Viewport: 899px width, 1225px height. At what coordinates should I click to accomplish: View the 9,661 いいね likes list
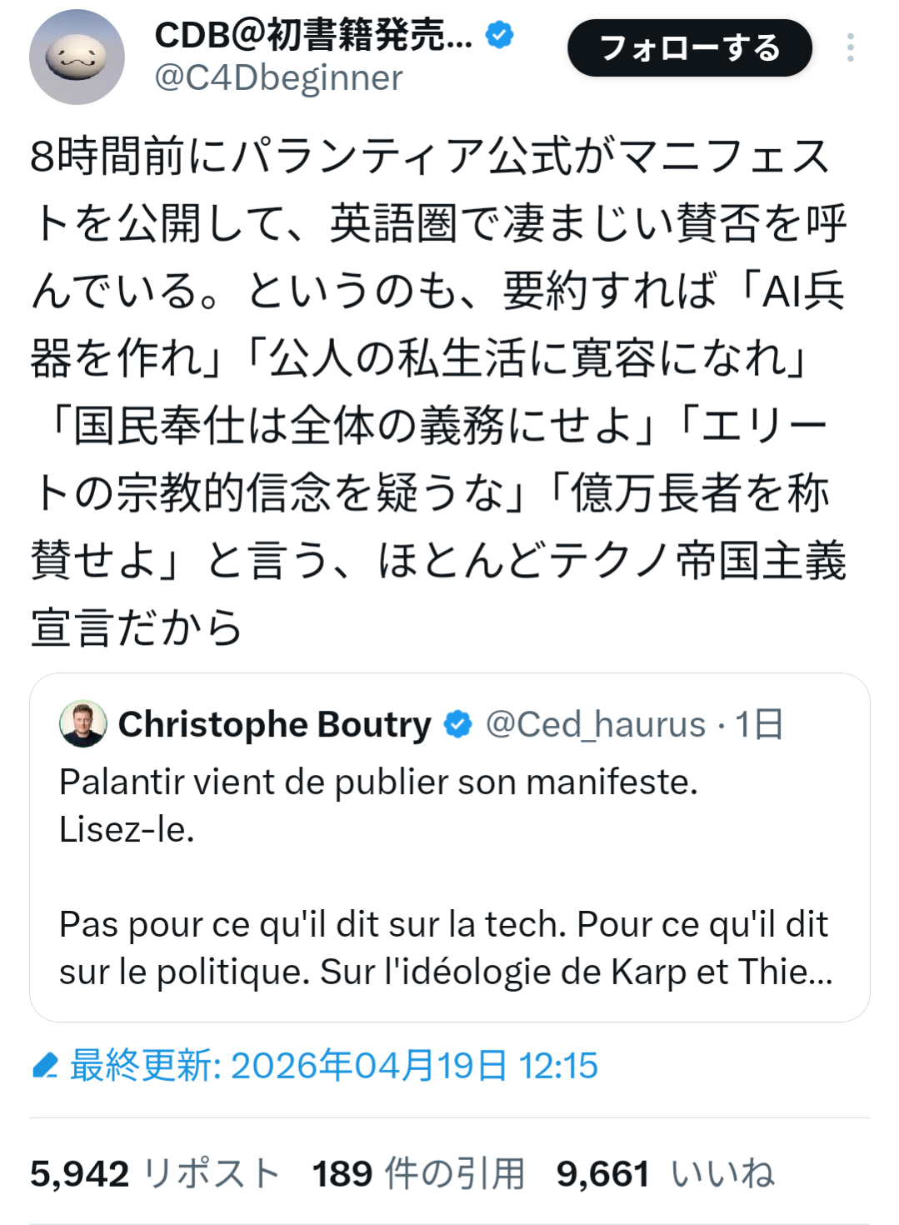point(665,1174)
